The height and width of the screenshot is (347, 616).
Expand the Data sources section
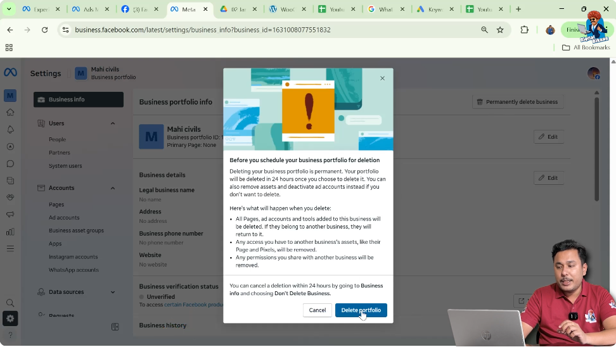tap(113, 292)
